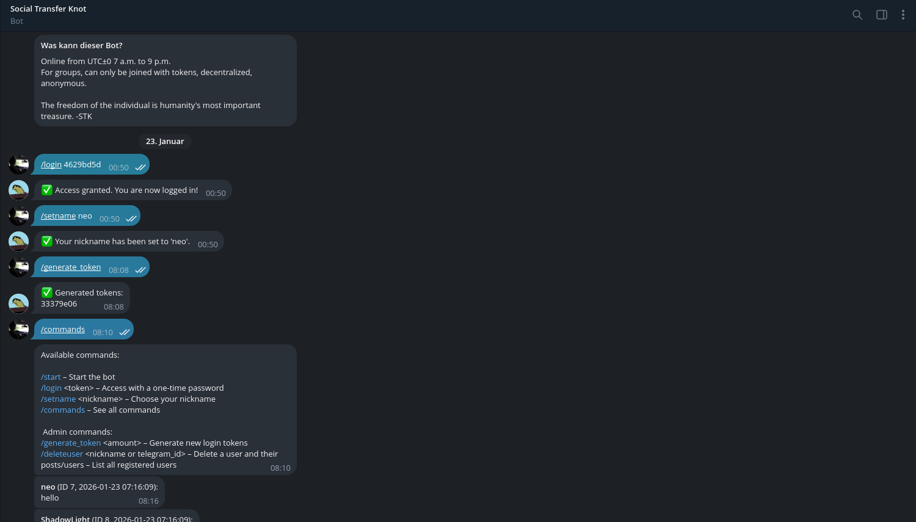Select the /setname command link
The height and width of the screenshot is (522, 916).
coord(58,216)
